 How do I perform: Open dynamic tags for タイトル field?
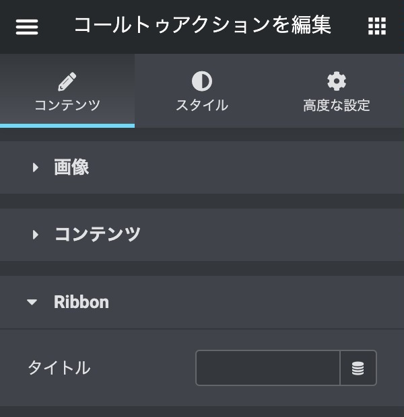[358, 368]
